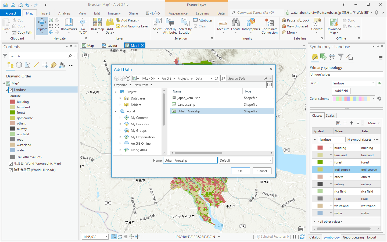Open the Geoprocessing pane tab
This screenshot has height=242, width=387.
pyautogui.click(x=353, y=237)
